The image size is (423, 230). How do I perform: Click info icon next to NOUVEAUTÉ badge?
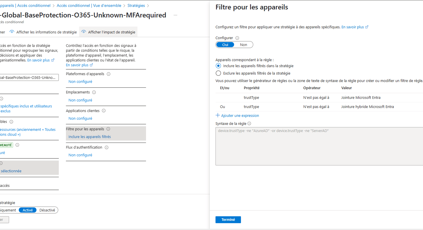17,145
